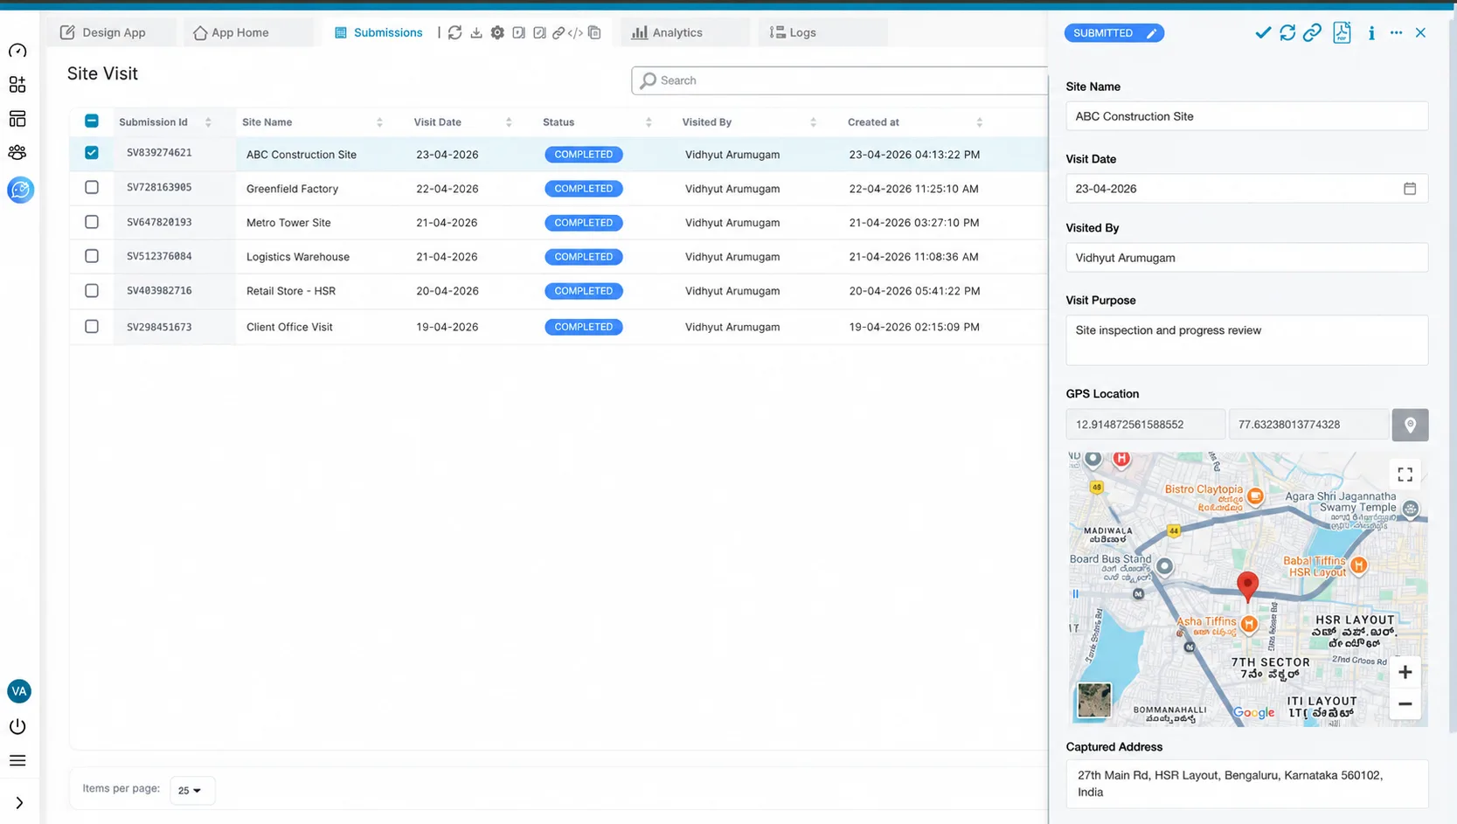
Task: Toggle the select-all checkbox in table header
Action: pyautogui.click(x=92, y=121)
